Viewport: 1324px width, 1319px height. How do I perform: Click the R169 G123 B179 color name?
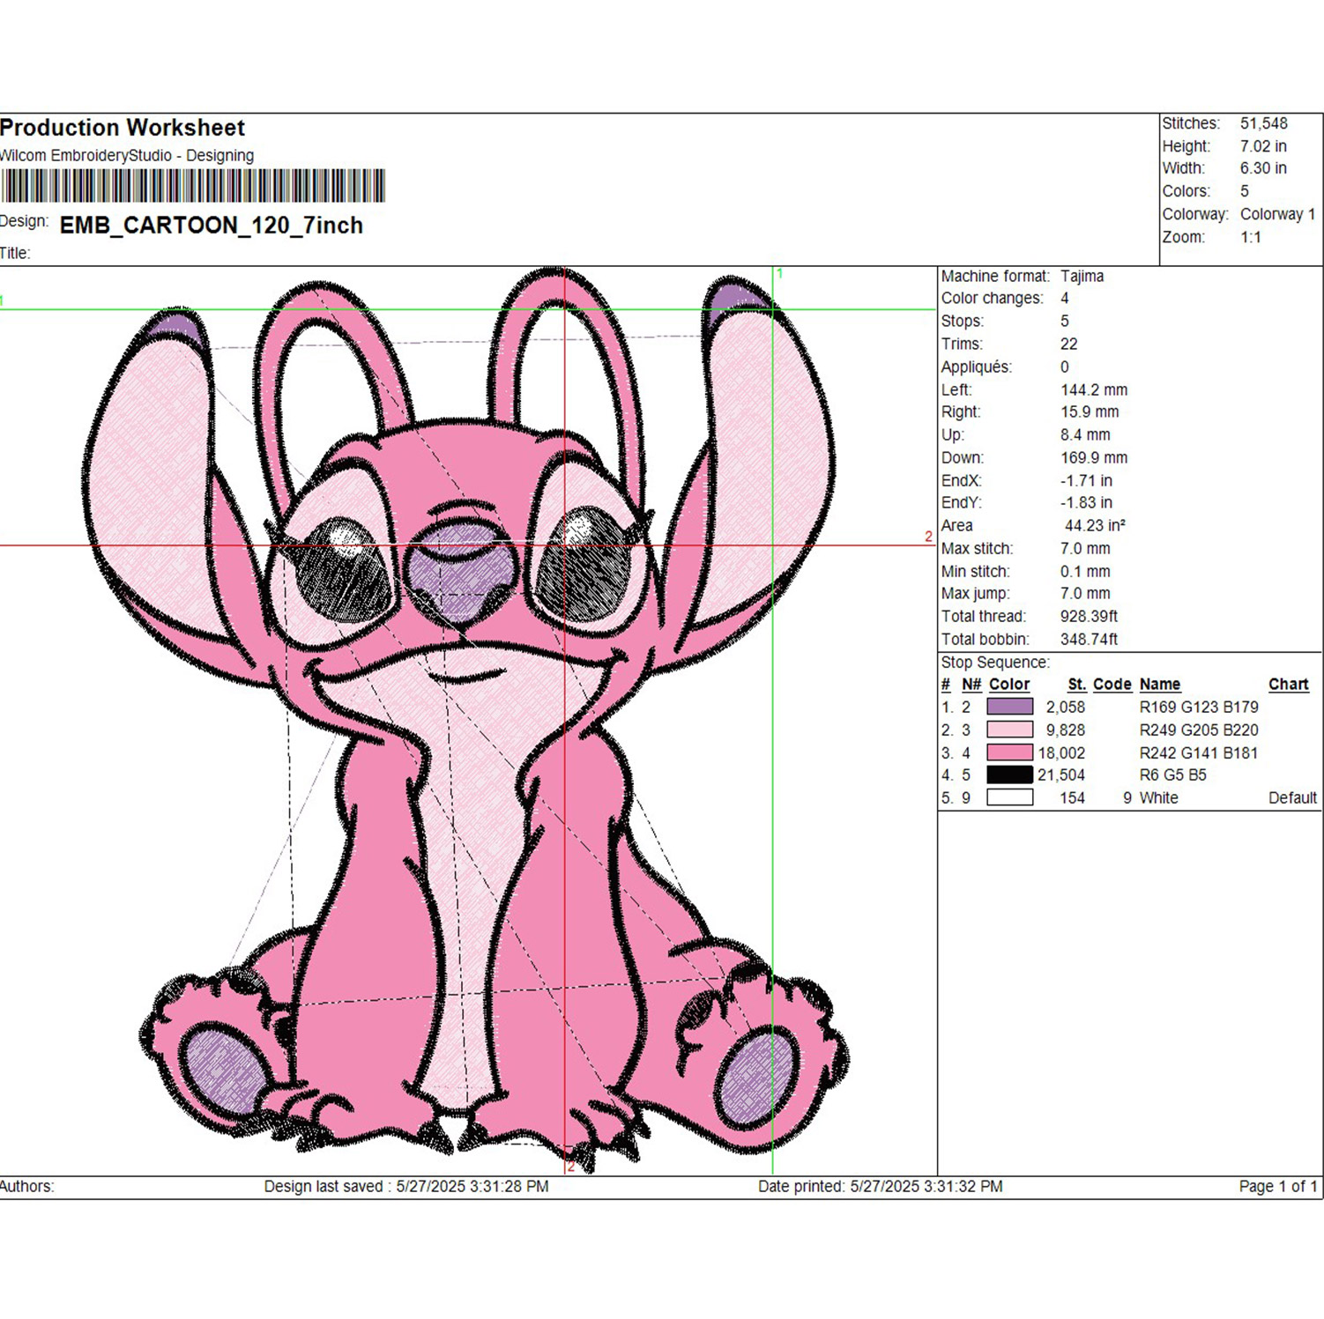point(1199,707)
